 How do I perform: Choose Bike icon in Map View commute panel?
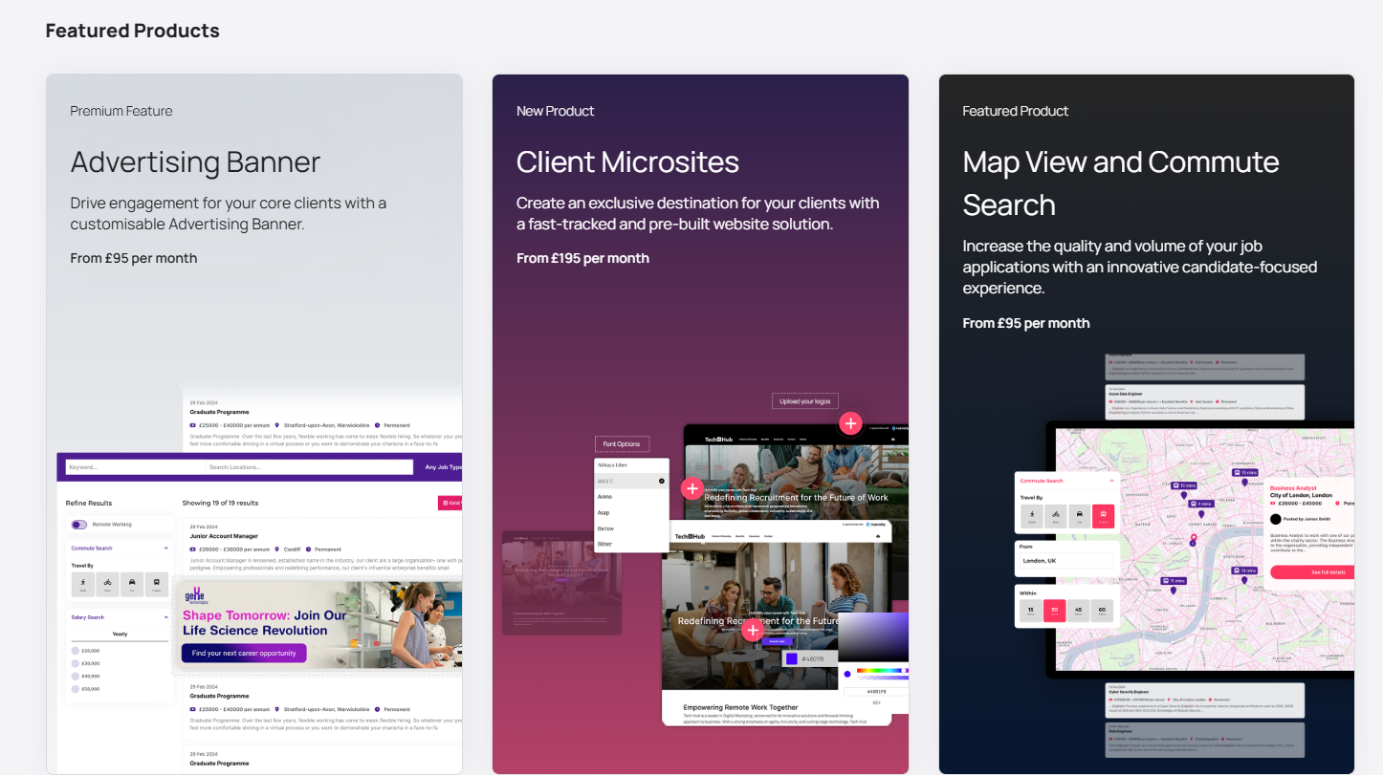click(x=1055, y=517)
